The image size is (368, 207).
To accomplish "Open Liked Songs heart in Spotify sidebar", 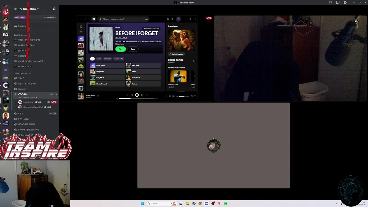I will coord(81,39).
